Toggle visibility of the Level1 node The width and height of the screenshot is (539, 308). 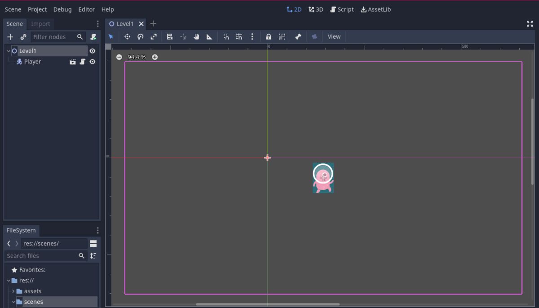93,51
